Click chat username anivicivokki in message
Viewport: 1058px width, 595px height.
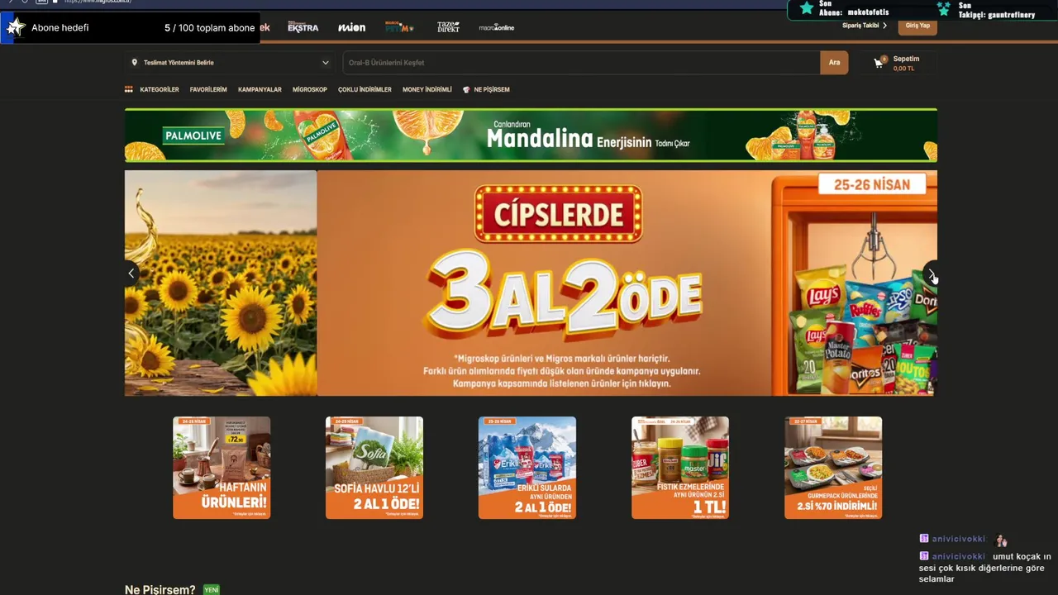959,557
